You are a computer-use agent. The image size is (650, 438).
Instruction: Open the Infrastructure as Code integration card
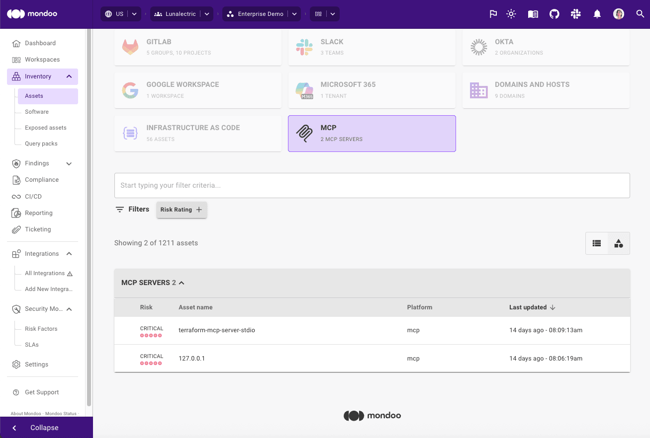coord(197,133)
